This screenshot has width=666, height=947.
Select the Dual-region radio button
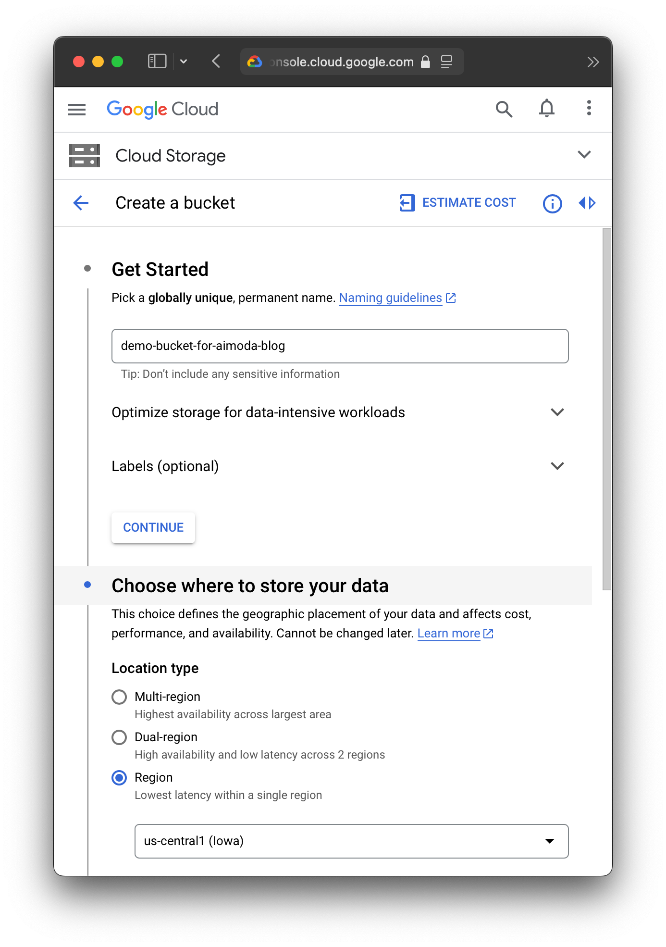(x=119, y=737)
